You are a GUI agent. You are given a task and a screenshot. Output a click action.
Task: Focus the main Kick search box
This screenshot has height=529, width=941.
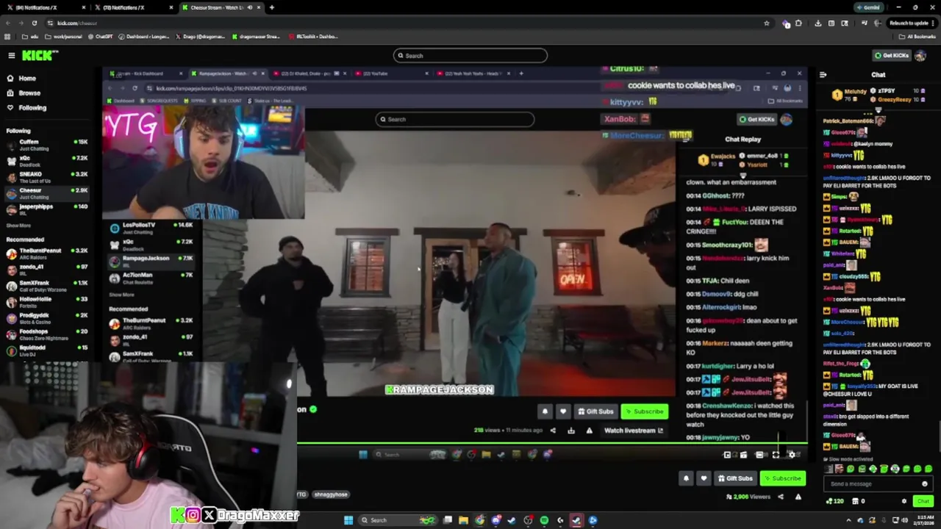click(470, 55)
